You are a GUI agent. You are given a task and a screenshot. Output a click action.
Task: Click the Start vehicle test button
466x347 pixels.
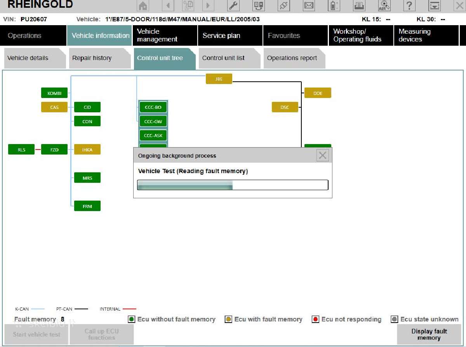[x=37, y=334]
